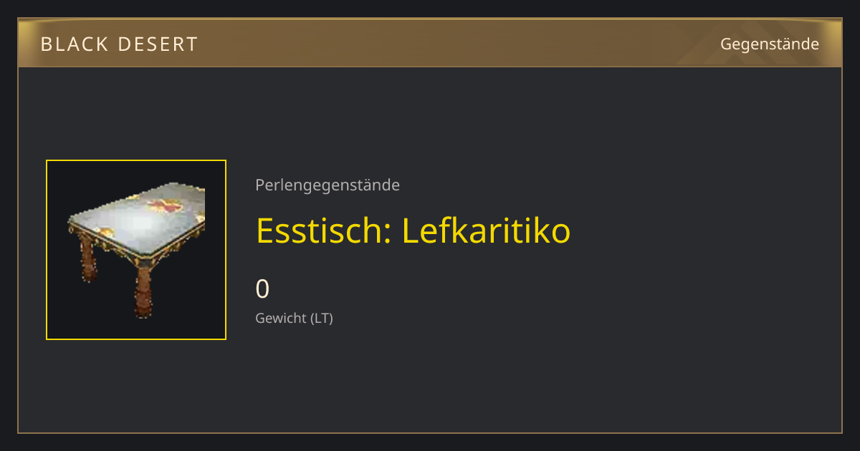
Task: Click the golden header banner bar
Action: click(430, 43)
